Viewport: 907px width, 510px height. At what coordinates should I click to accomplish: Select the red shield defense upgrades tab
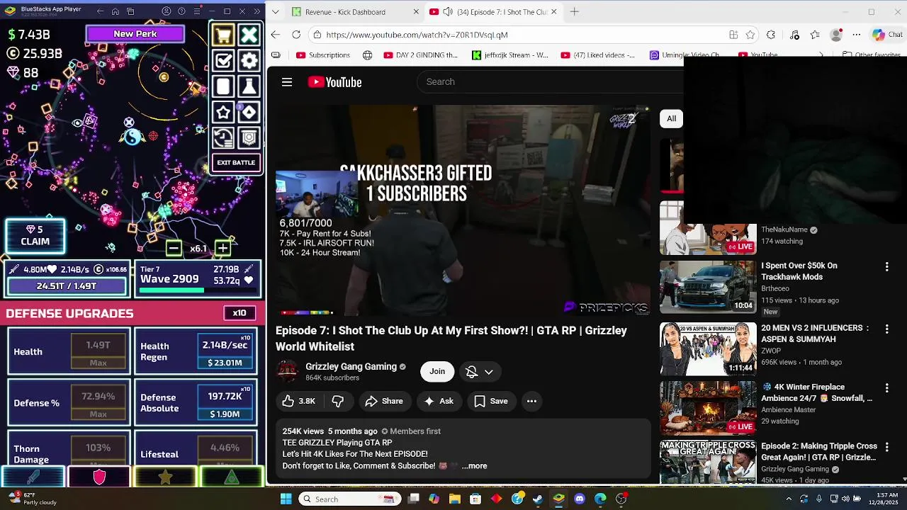(99, 477)
